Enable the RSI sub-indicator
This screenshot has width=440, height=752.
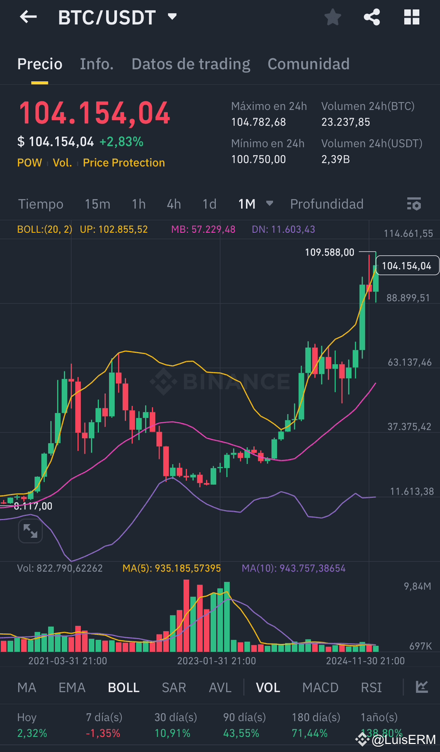tap(371, 687)
